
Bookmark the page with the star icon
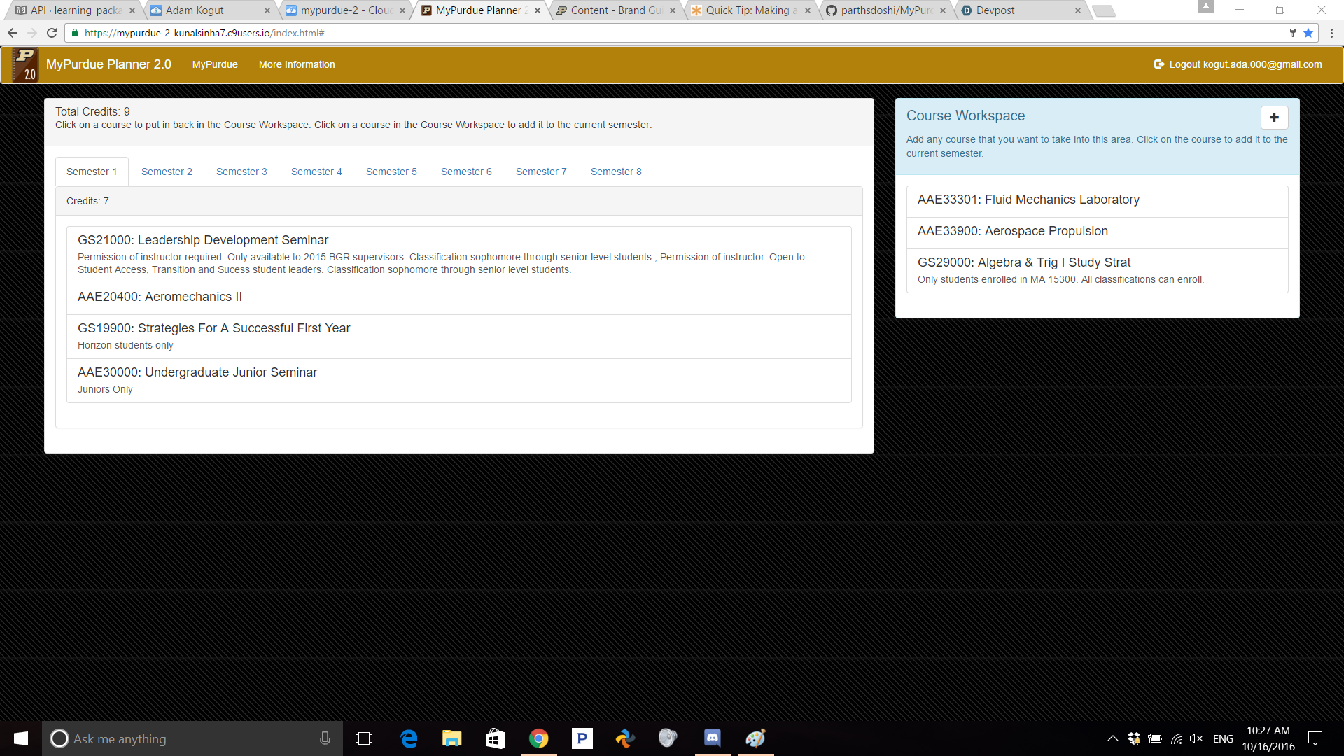click(x=1308, y=33)
